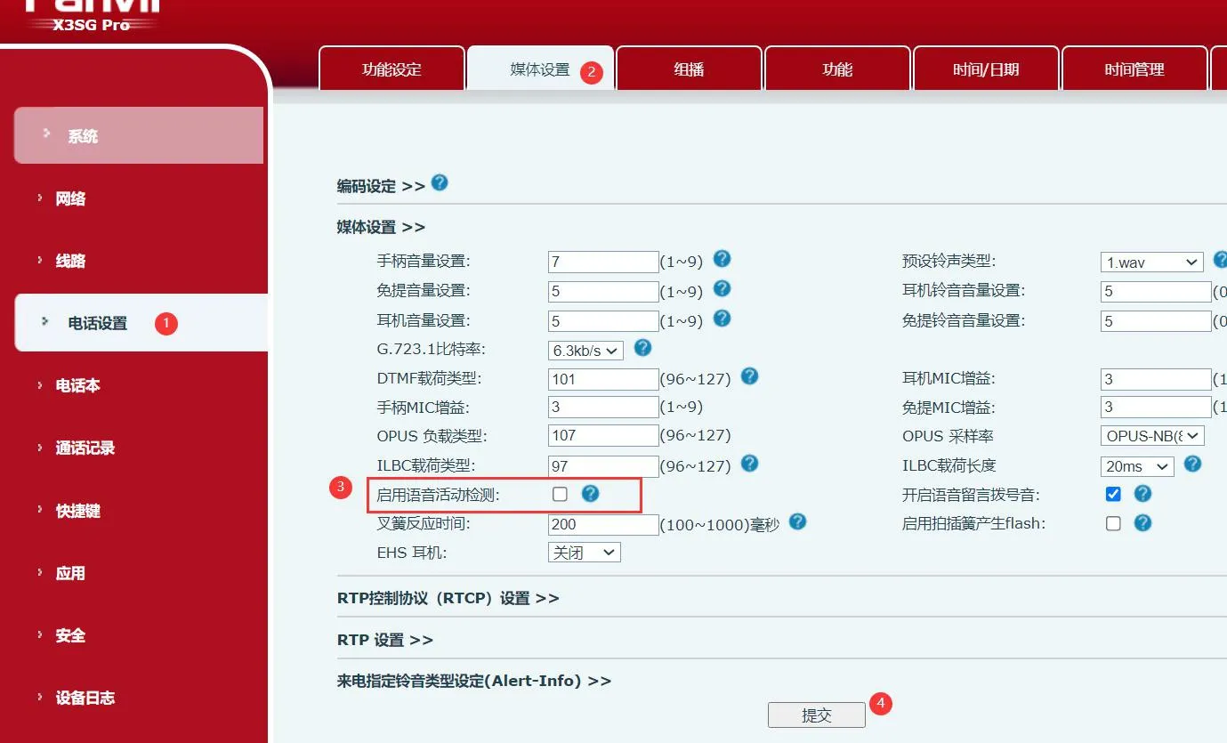
Task: Click help icon next to 启用拍插簧产生flash
Action: point(1142,523)
